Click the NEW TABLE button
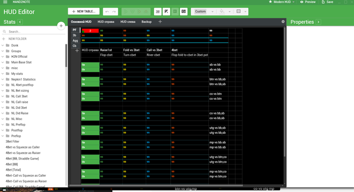This screenshot has width=354, height=192. [x=84, y=12]
